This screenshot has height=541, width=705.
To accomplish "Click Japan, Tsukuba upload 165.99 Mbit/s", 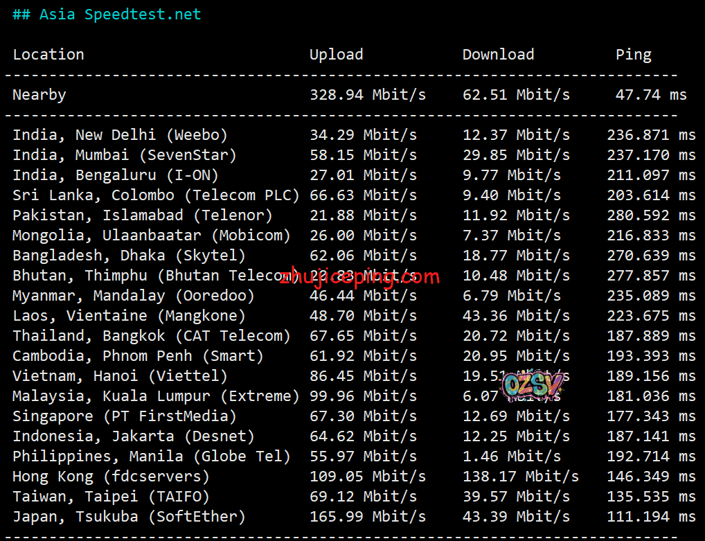I will 367,517.
